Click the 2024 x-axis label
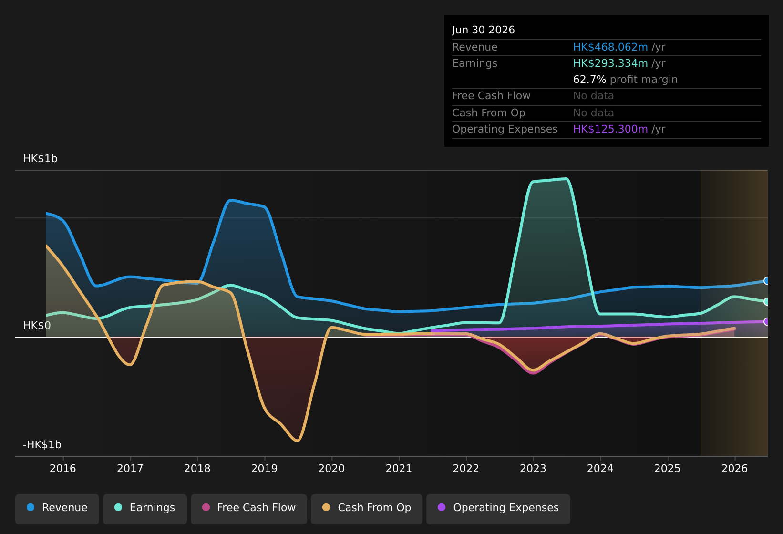The width and height of the screenshot is (783, 534). pyautogui.click(x=600, y=468)
